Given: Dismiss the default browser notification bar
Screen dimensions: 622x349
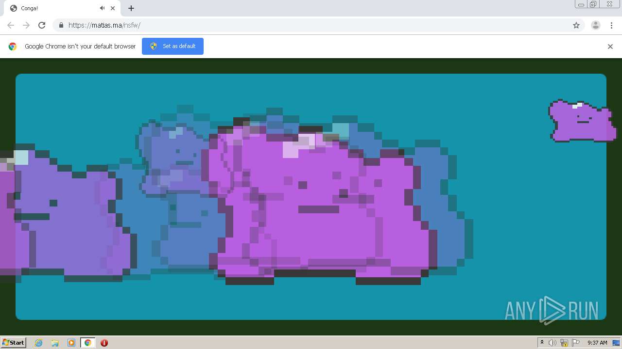Looking at the screenshot, I should tap(610, 47).
